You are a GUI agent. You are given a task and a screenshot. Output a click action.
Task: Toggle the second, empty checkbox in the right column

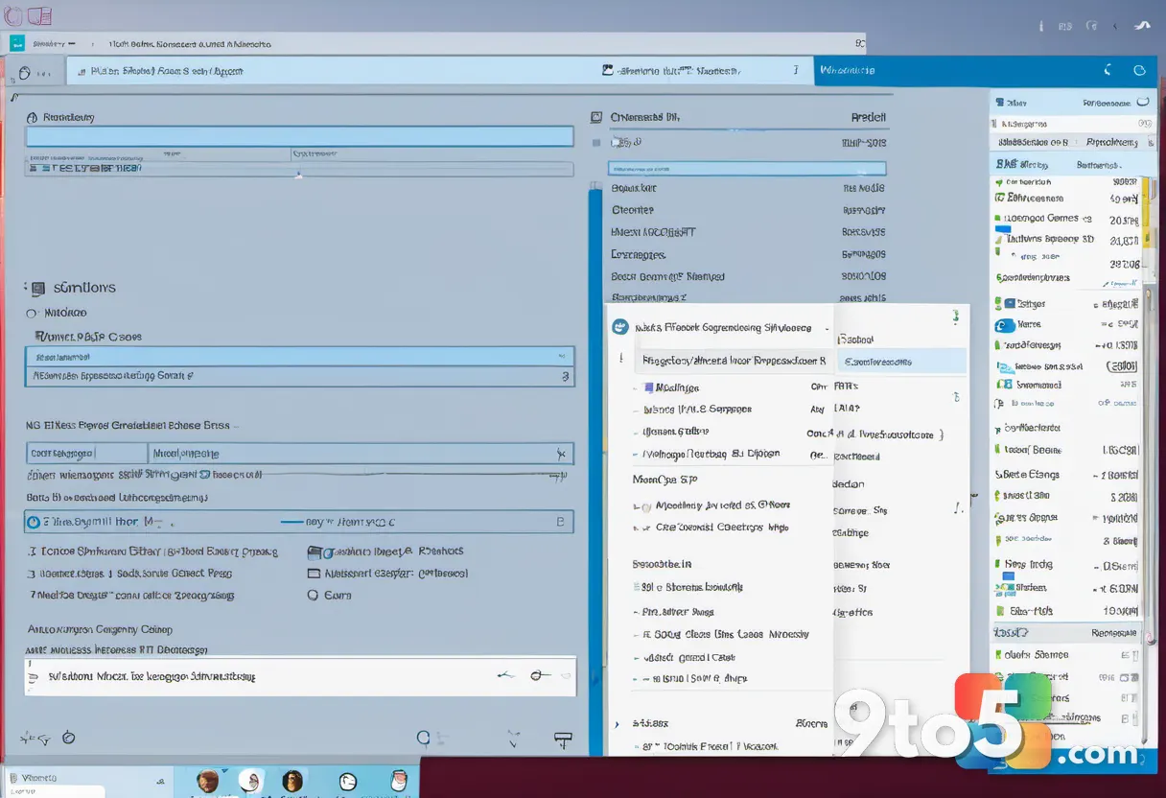tap(314, 574)
